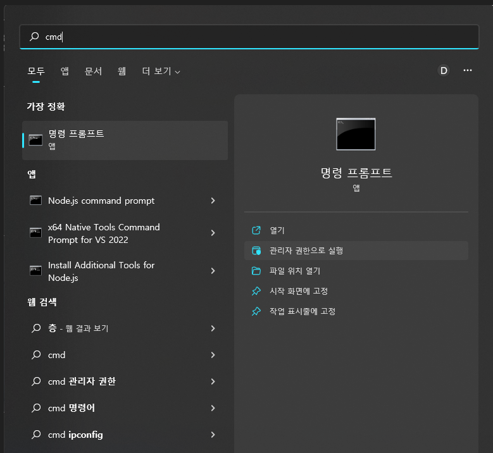
Task: Click search icon next to 층 suggestion
Action: click(x=36, y=328)
